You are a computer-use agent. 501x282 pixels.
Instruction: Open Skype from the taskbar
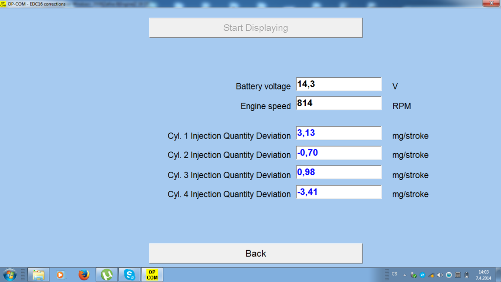[x=130, y=275]
